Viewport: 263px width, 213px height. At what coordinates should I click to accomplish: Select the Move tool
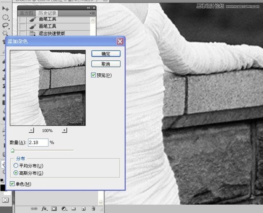tap(6, 8)
